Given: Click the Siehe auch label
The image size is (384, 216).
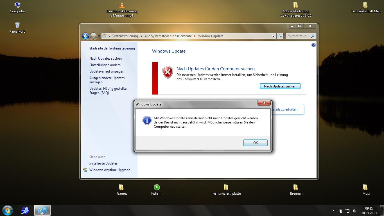Looking at the screenshot, I should pos(97,157).
